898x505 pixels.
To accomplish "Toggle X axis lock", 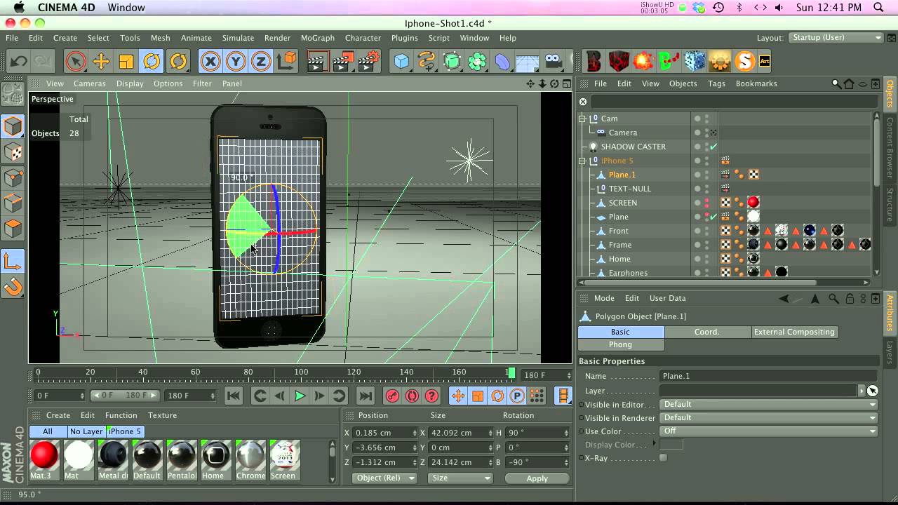I will [x=210, y=62].
